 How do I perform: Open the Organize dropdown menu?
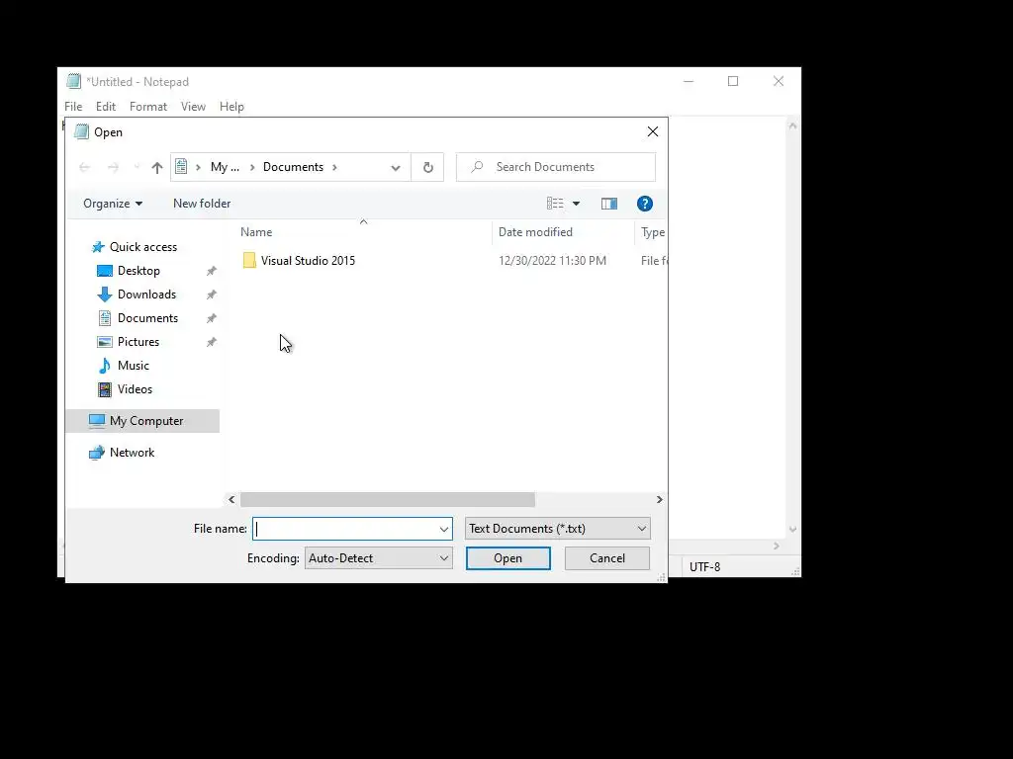pyautogui.click(x=113, y=204)
